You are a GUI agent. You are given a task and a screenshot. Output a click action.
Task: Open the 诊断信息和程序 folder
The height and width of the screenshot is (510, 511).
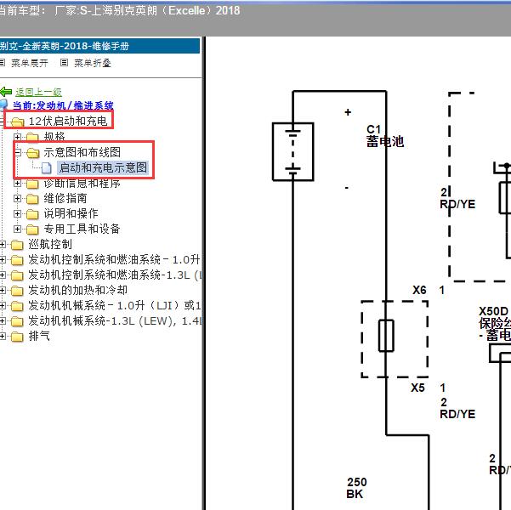coord(82,183)
